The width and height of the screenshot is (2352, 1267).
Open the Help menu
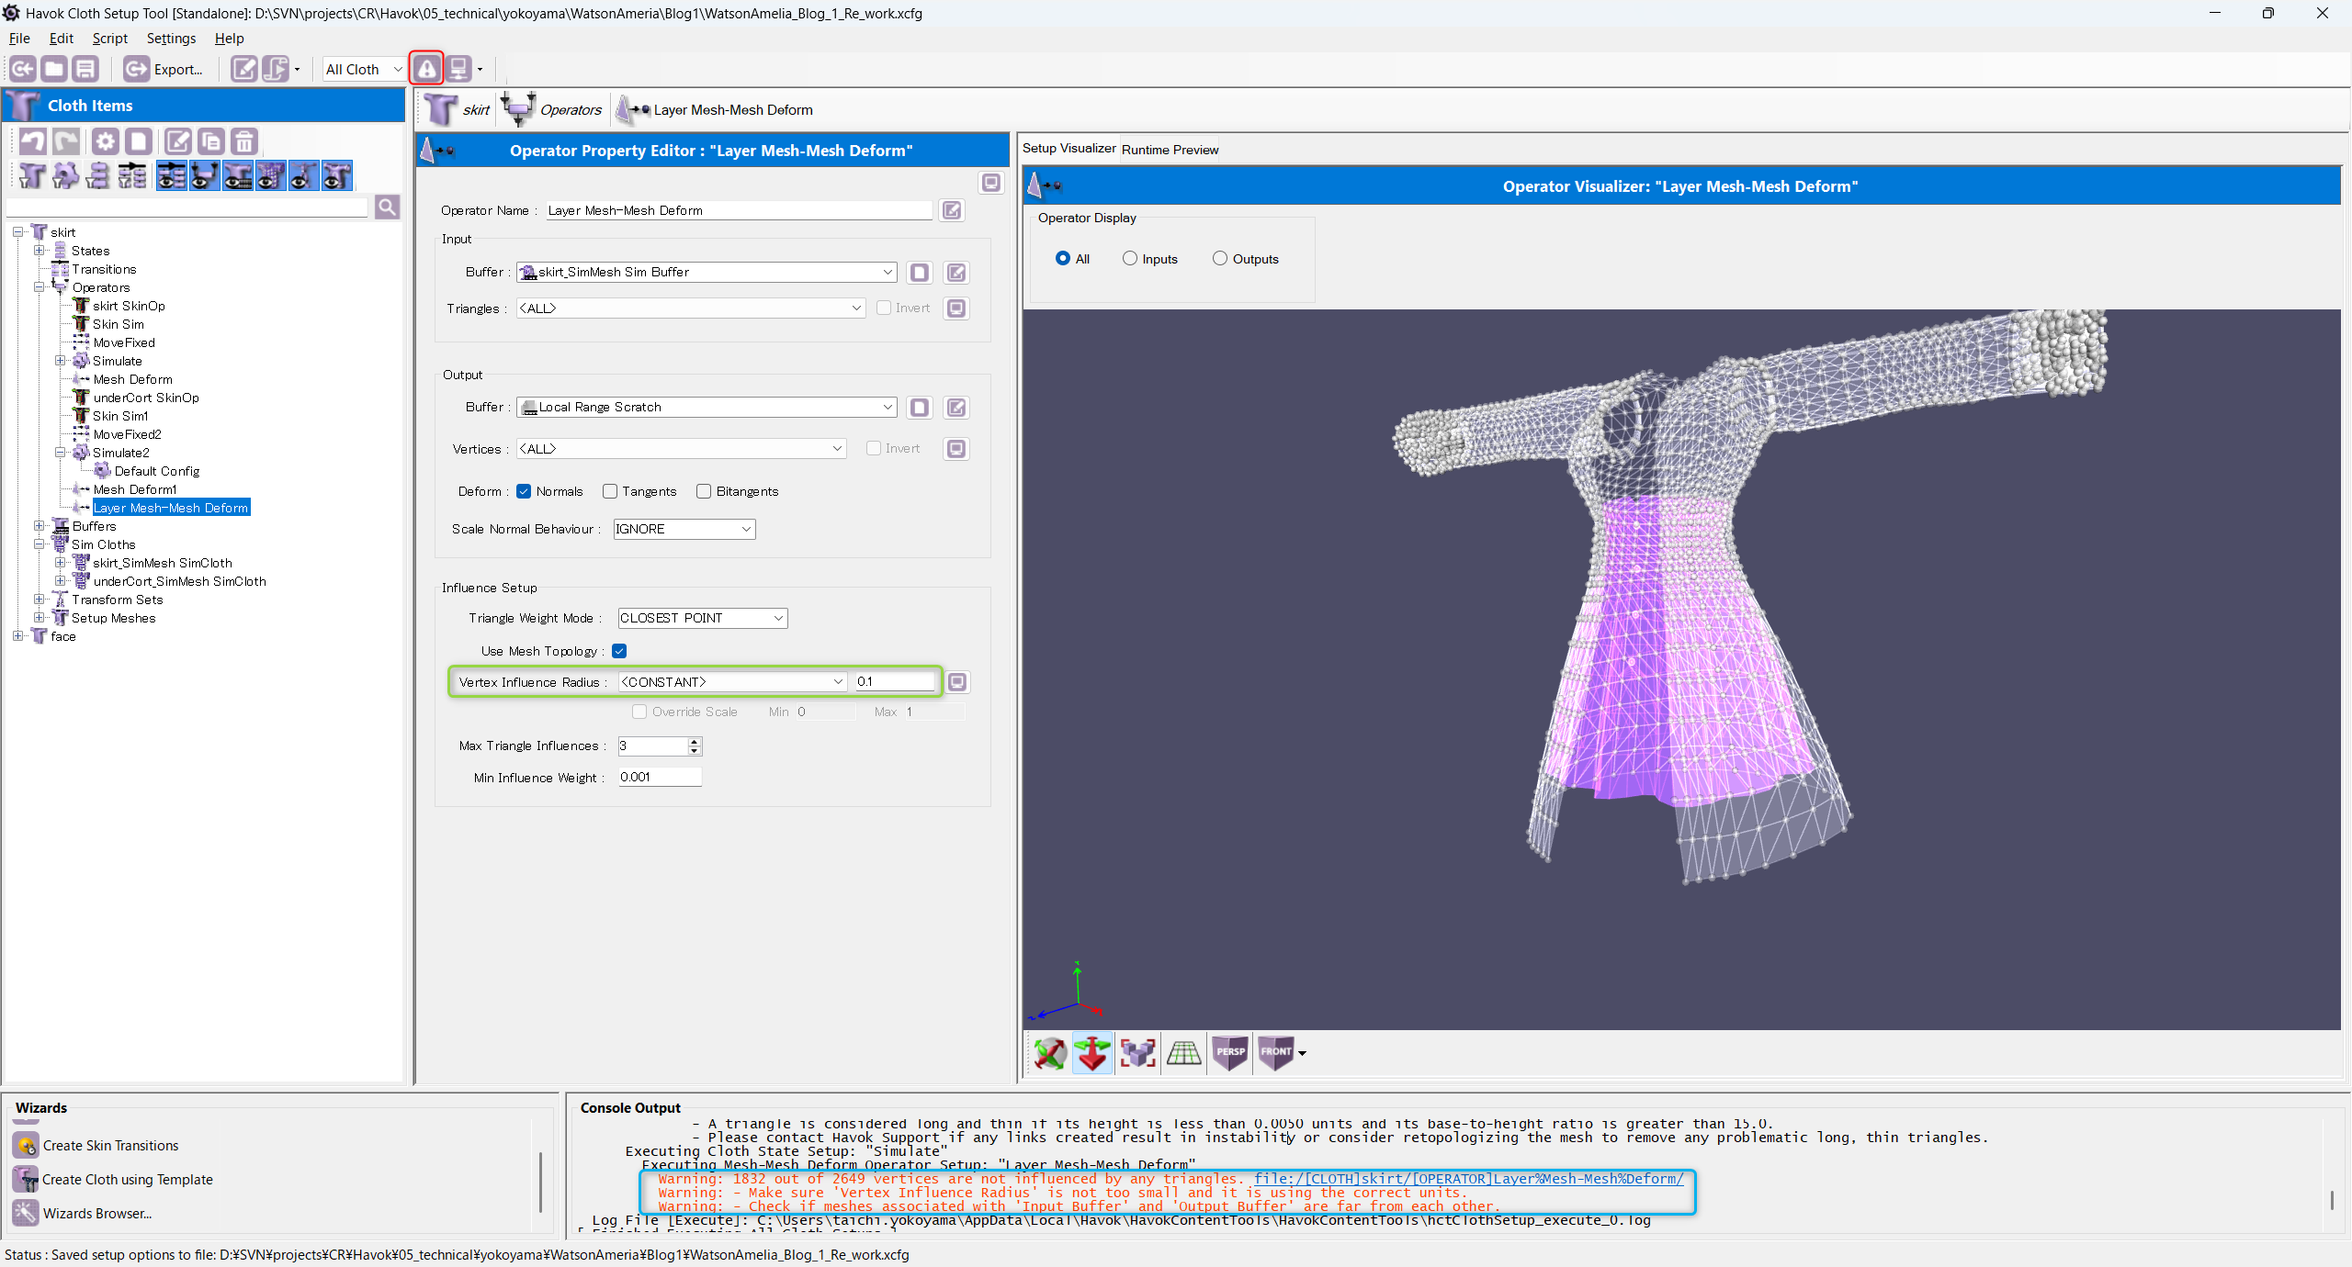[x=230, y=39]
